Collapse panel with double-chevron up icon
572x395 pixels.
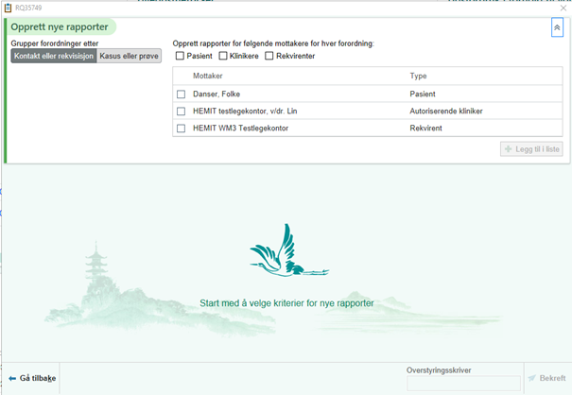pos(557,27)
